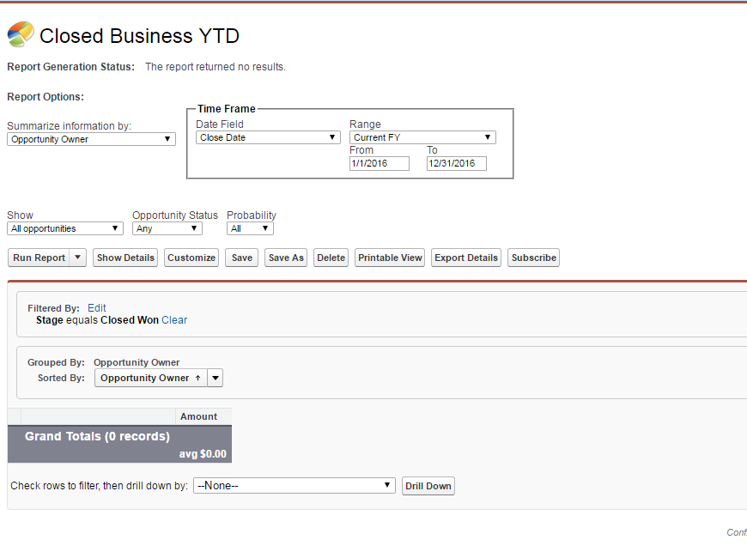Click the Export Details button
Viewport: 747px width, 546px height.
(x=466, y=258)
